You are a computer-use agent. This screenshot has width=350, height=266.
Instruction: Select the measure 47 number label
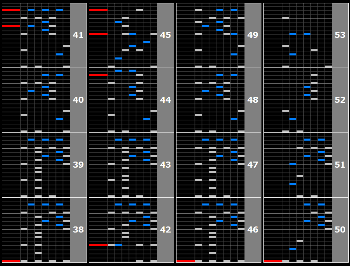tap(253, 165)
